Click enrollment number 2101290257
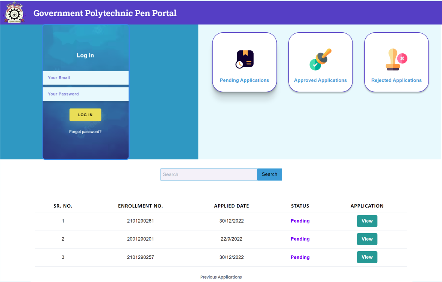 141,257
